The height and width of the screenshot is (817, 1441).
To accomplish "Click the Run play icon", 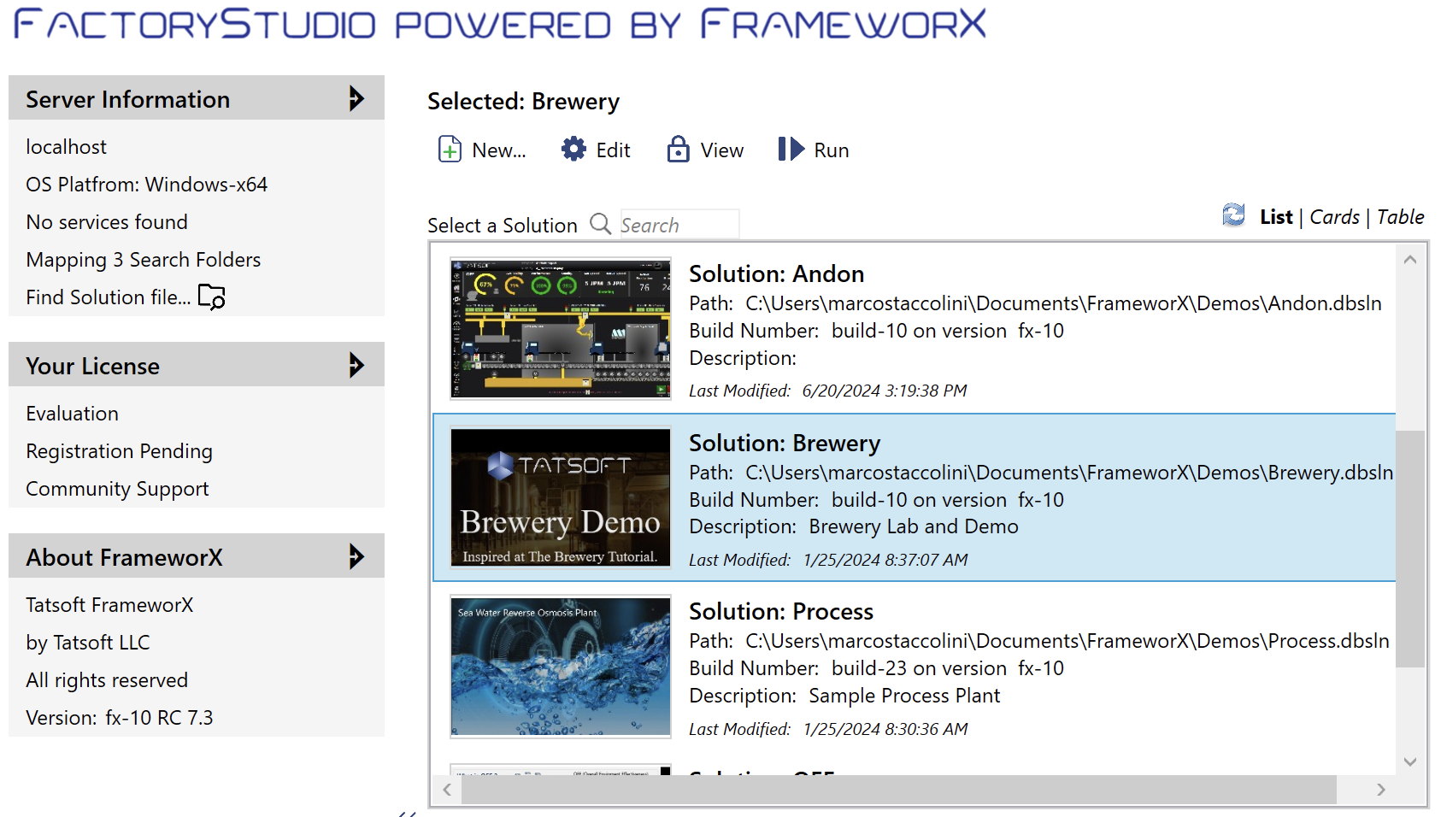I will tap(791, 150).
